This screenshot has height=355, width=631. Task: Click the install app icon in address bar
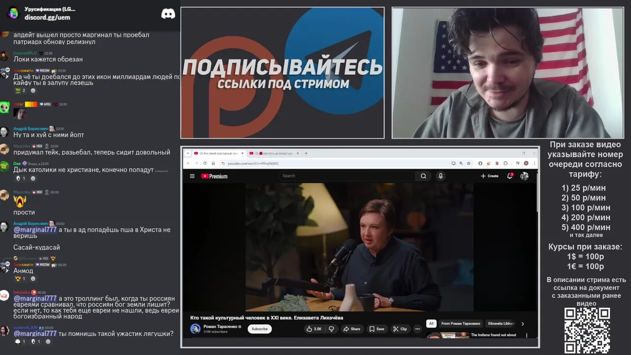pyautogui.click(x=453, y=163)
